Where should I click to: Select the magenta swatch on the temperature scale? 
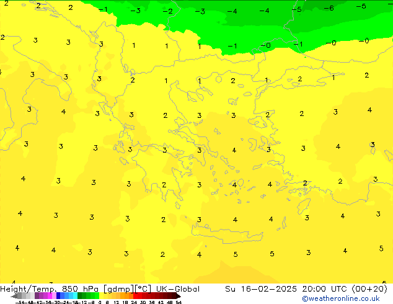tap(50, 295)
